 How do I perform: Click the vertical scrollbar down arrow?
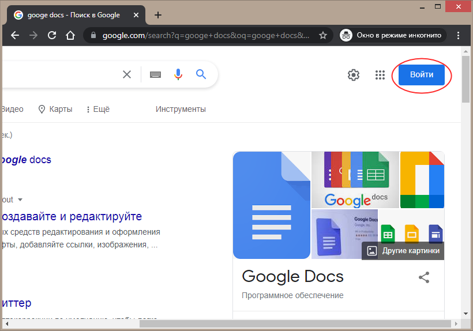(x=466, y=314)
